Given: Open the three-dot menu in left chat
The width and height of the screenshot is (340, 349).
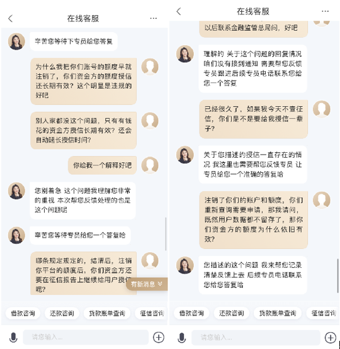Looking at the screenshot, I should click(x=153, y=18).
